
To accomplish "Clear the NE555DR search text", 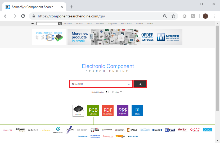I will tap(129, 84).
